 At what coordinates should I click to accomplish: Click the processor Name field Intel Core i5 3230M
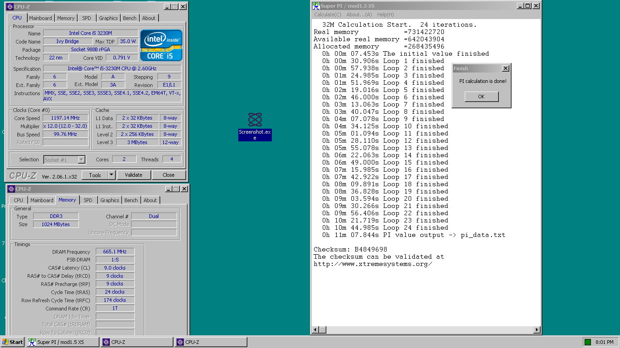tap(91, 33)
